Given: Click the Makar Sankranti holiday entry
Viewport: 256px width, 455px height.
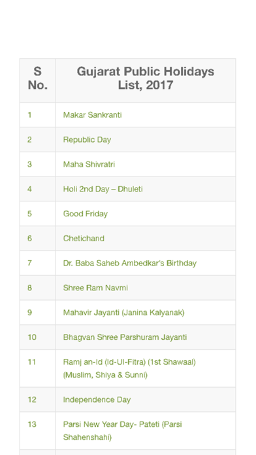Looking at the screenshot, I should click(92, 115).
